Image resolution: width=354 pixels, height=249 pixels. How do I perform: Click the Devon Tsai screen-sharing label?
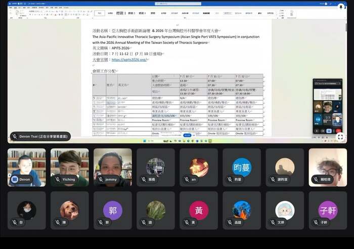(40, 136)
